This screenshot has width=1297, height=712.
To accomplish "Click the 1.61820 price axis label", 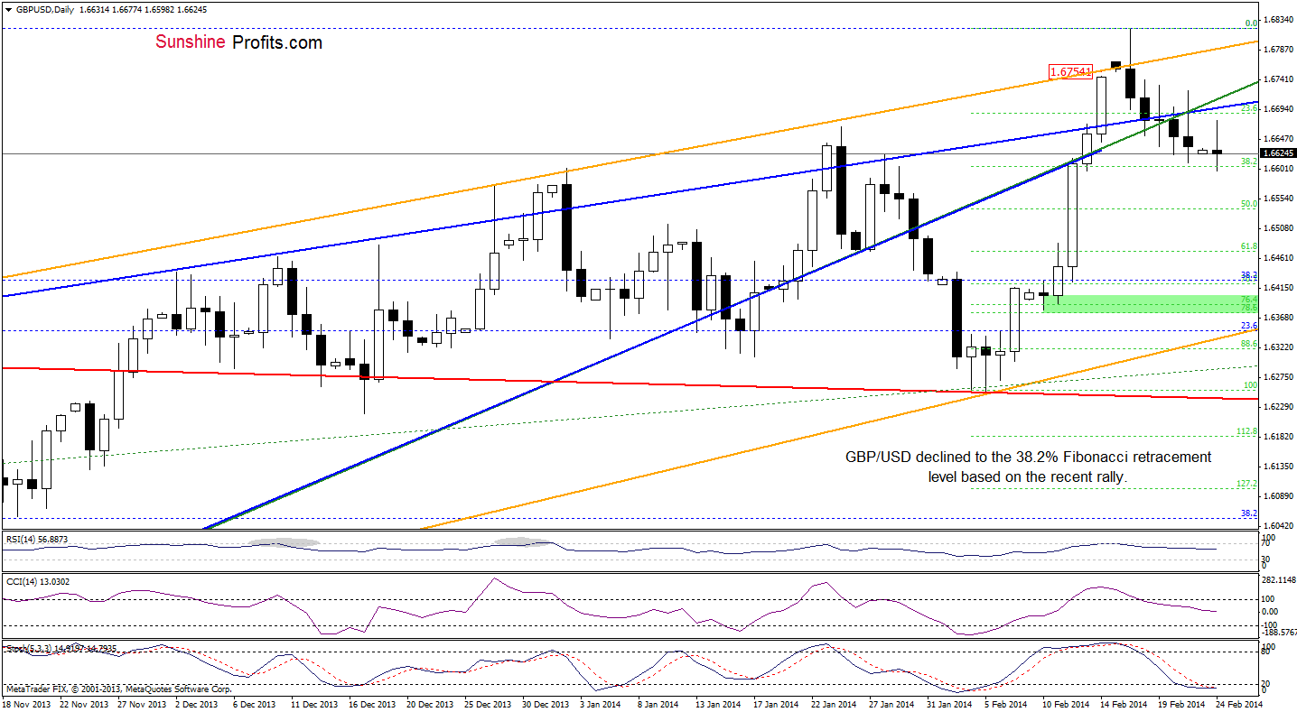I will click(x=1279, y=436).
